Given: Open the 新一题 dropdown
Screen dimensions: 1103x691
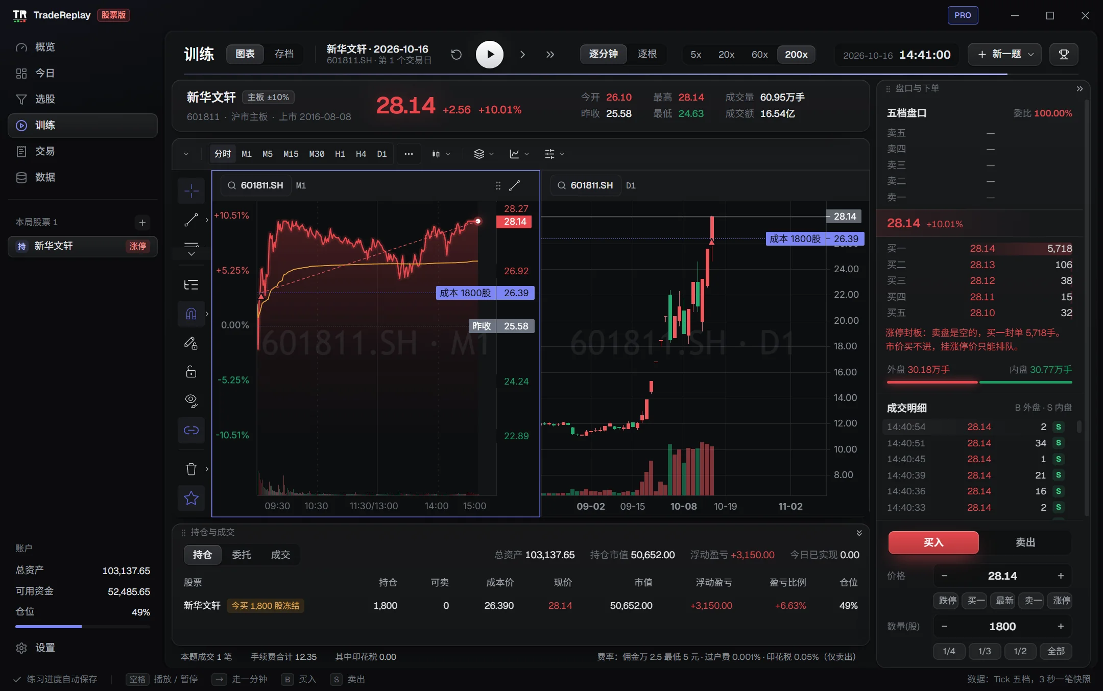Looking at the screenshot, I should [x=1004, y=55].
